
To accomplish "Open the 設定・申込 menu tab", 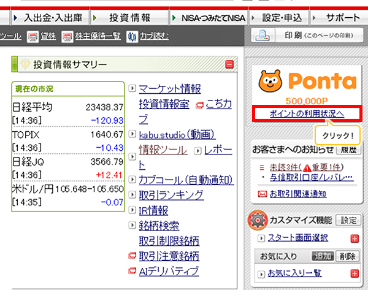I will (279, 18).
